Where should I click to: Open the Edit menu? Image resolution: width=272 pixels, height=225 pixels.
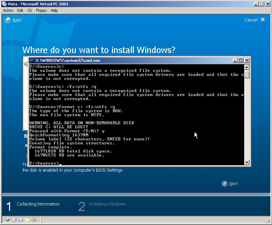20,10
